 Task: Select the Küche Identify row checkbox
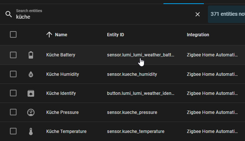[13, 93]
